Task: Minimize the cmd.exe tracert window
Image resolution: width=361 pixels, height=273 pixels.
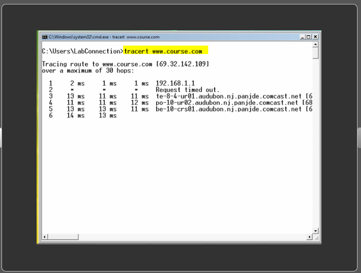Action: (x=303, y=37)
